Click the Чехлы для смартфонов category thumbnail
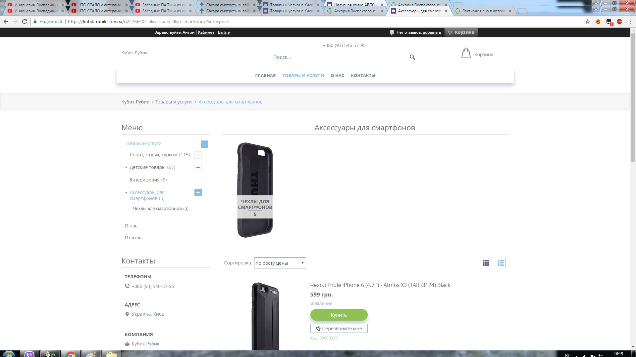 pyautogui.click(x=255, y=190)
